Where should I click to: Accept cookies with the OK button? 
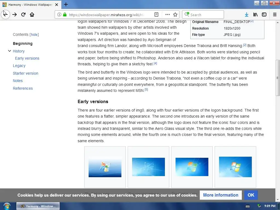(x=251, y=195)
